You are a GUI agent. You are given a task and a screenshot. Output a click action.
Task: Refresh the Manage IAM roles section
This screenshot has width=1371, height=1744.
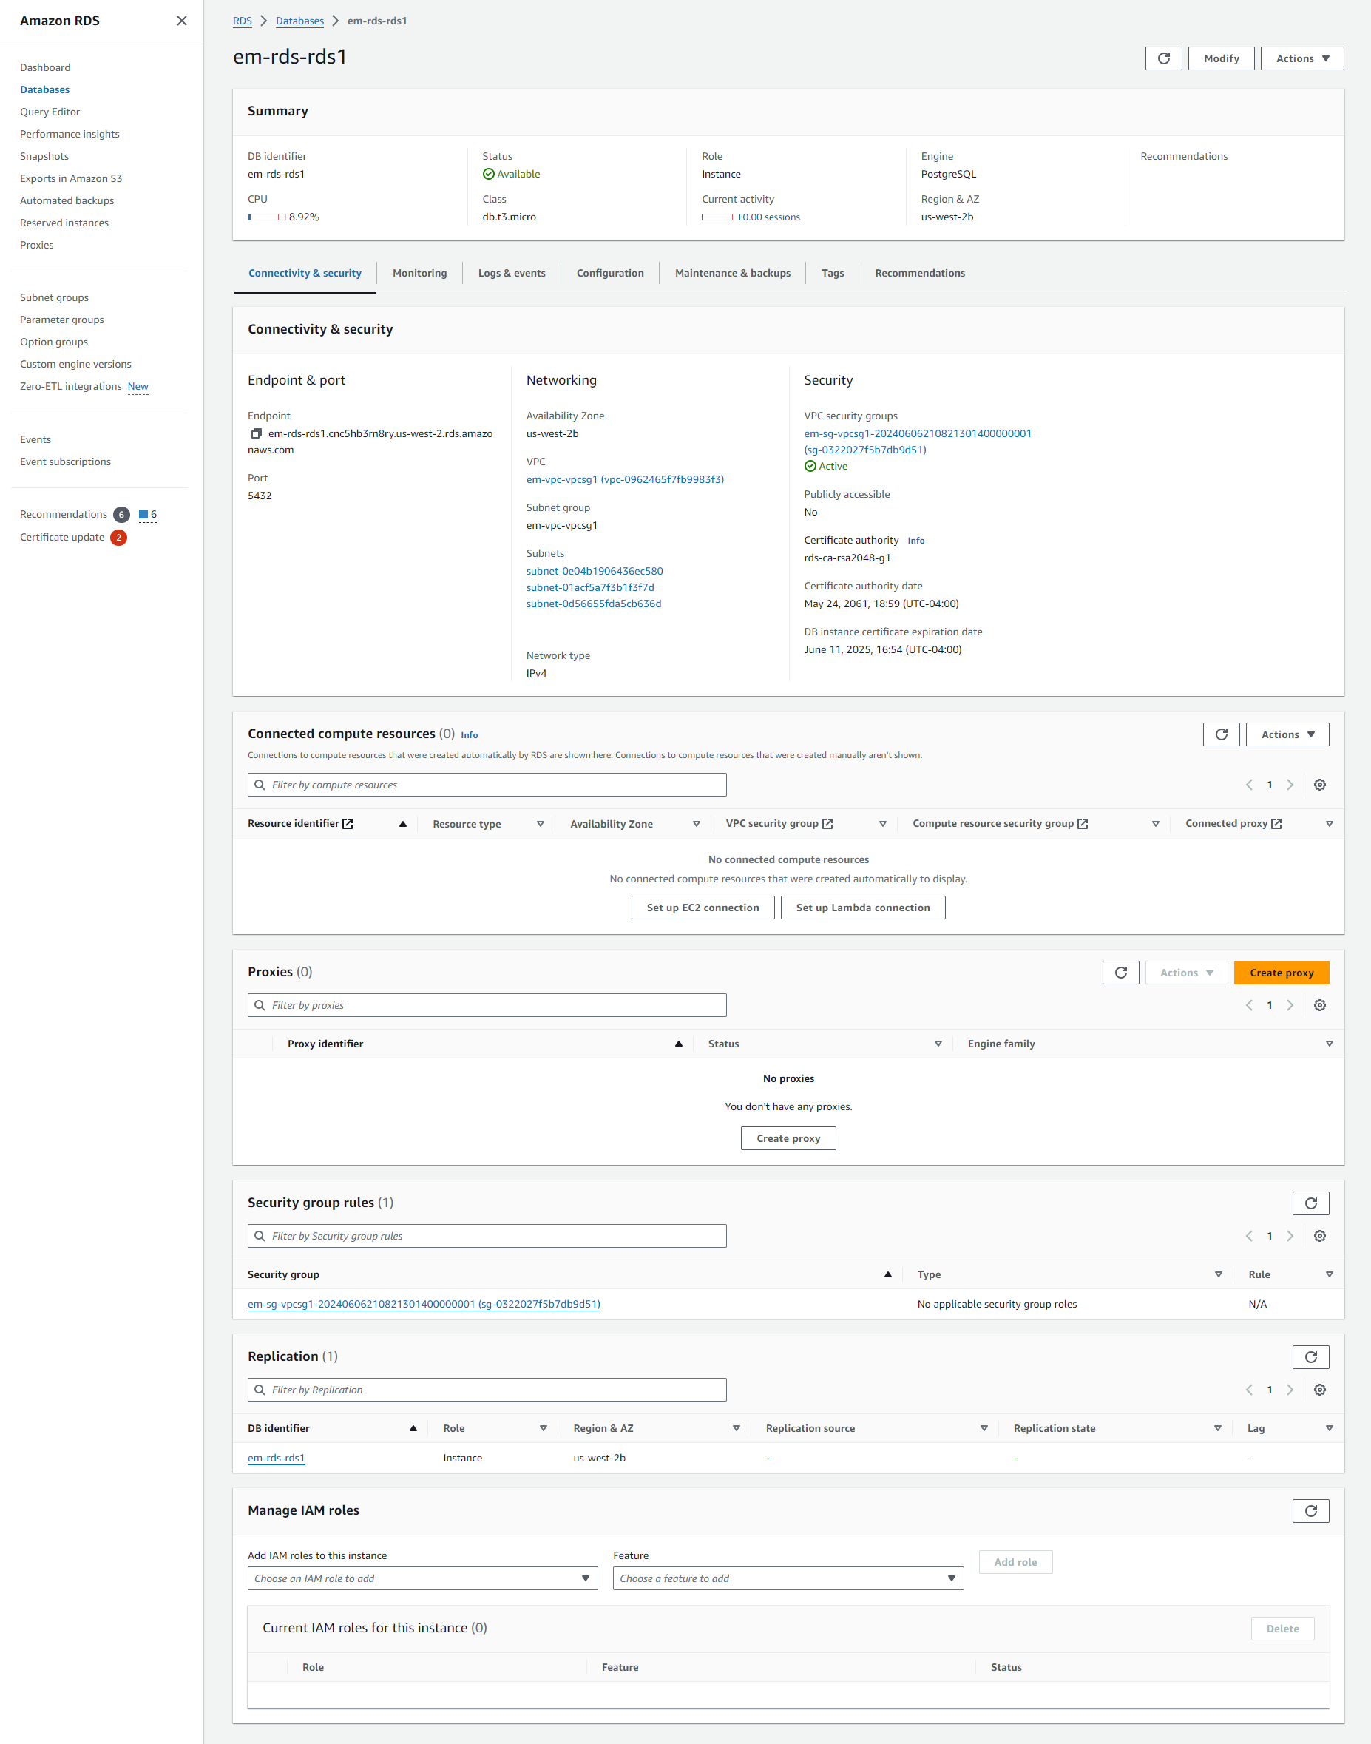1310,1510
